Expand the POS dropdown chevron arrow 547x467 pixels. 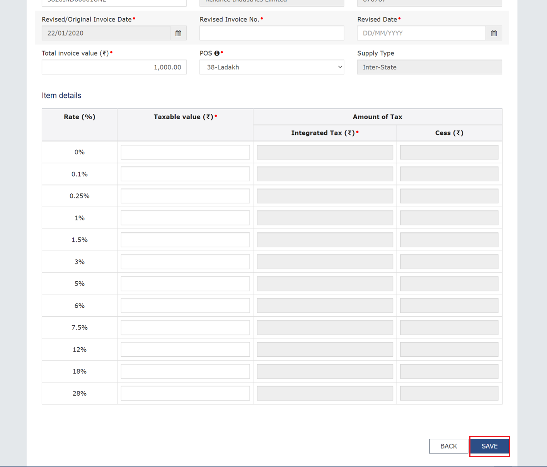(339, 67)
